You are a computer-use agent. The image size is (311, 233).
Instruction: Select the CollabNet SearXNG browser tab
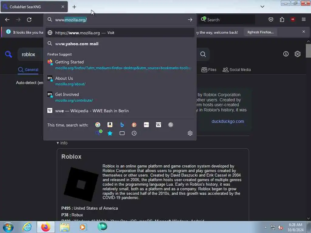34,7
